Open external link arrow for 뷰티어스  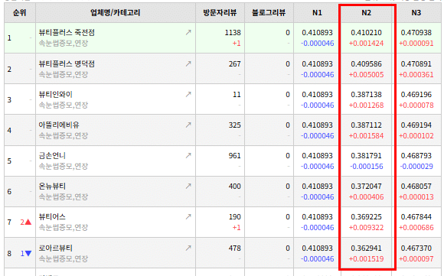188,217
